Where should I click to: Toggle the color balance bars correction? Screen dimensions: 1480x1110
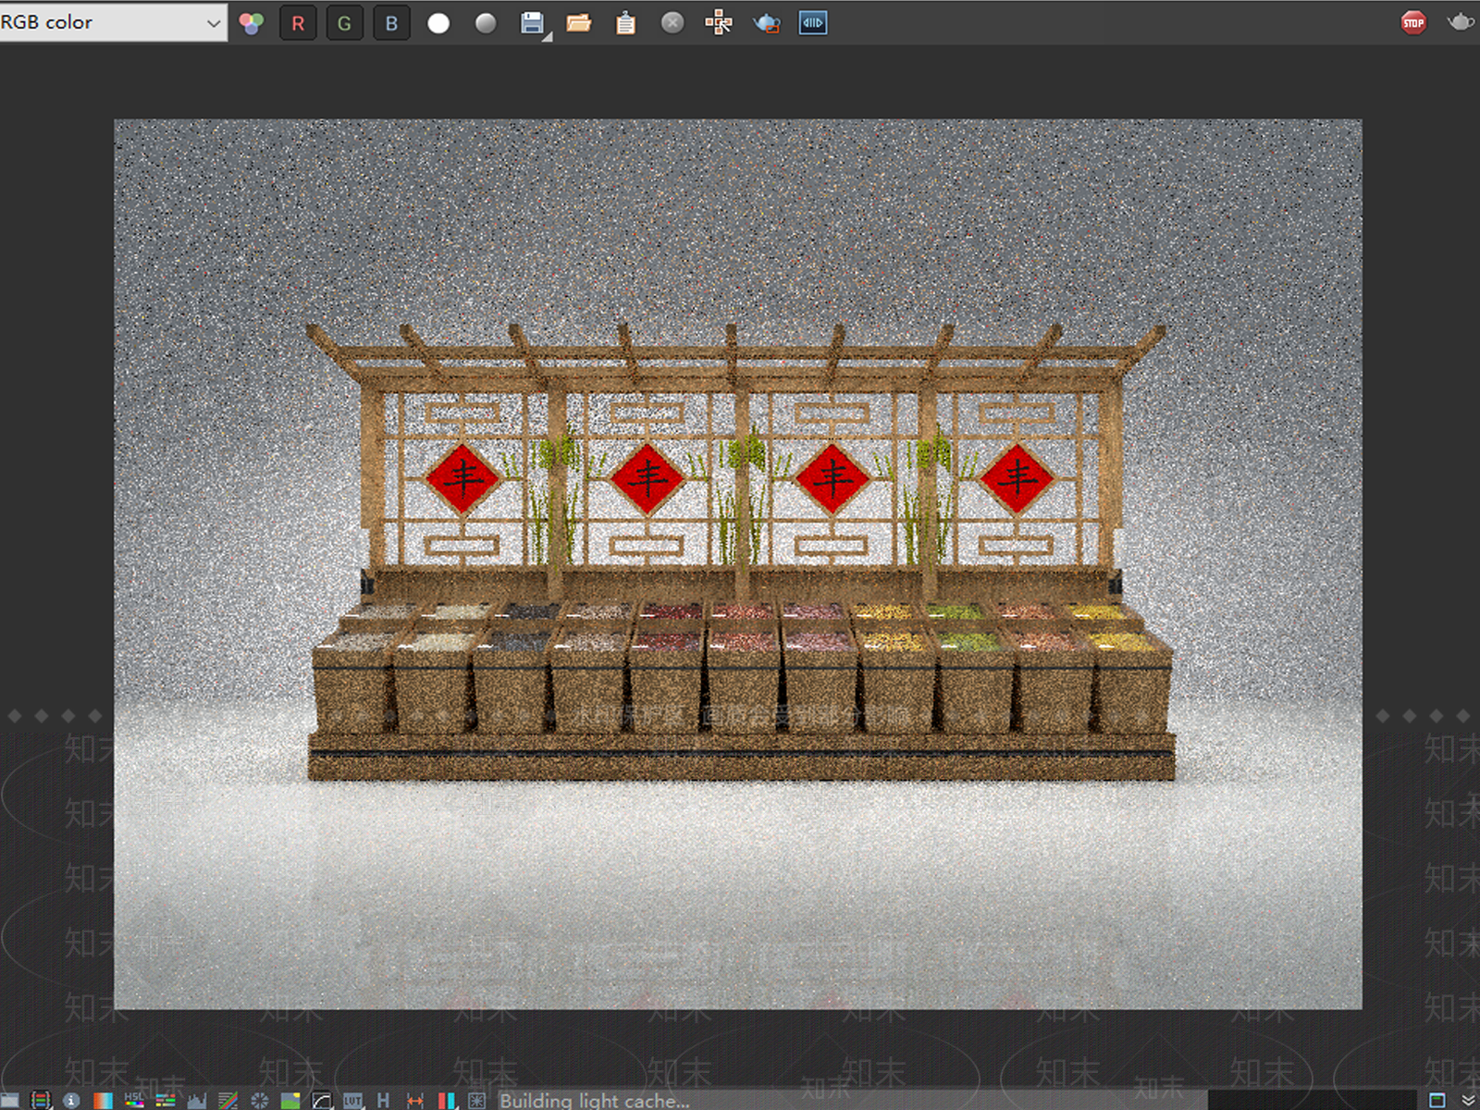(166, 1100)
